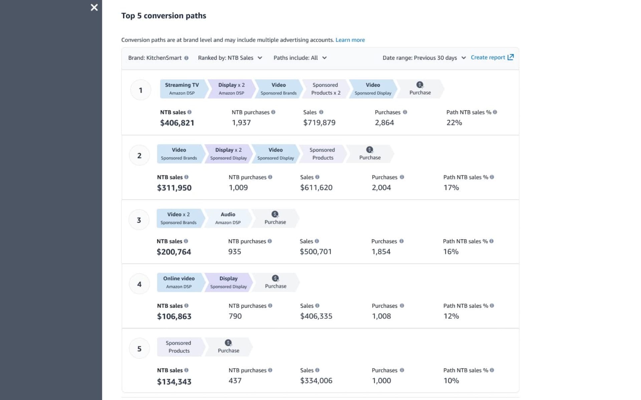The image size is (641, 400).
Task: Select the Sponsored Products segment on path 5
Action: coord(179,347)
